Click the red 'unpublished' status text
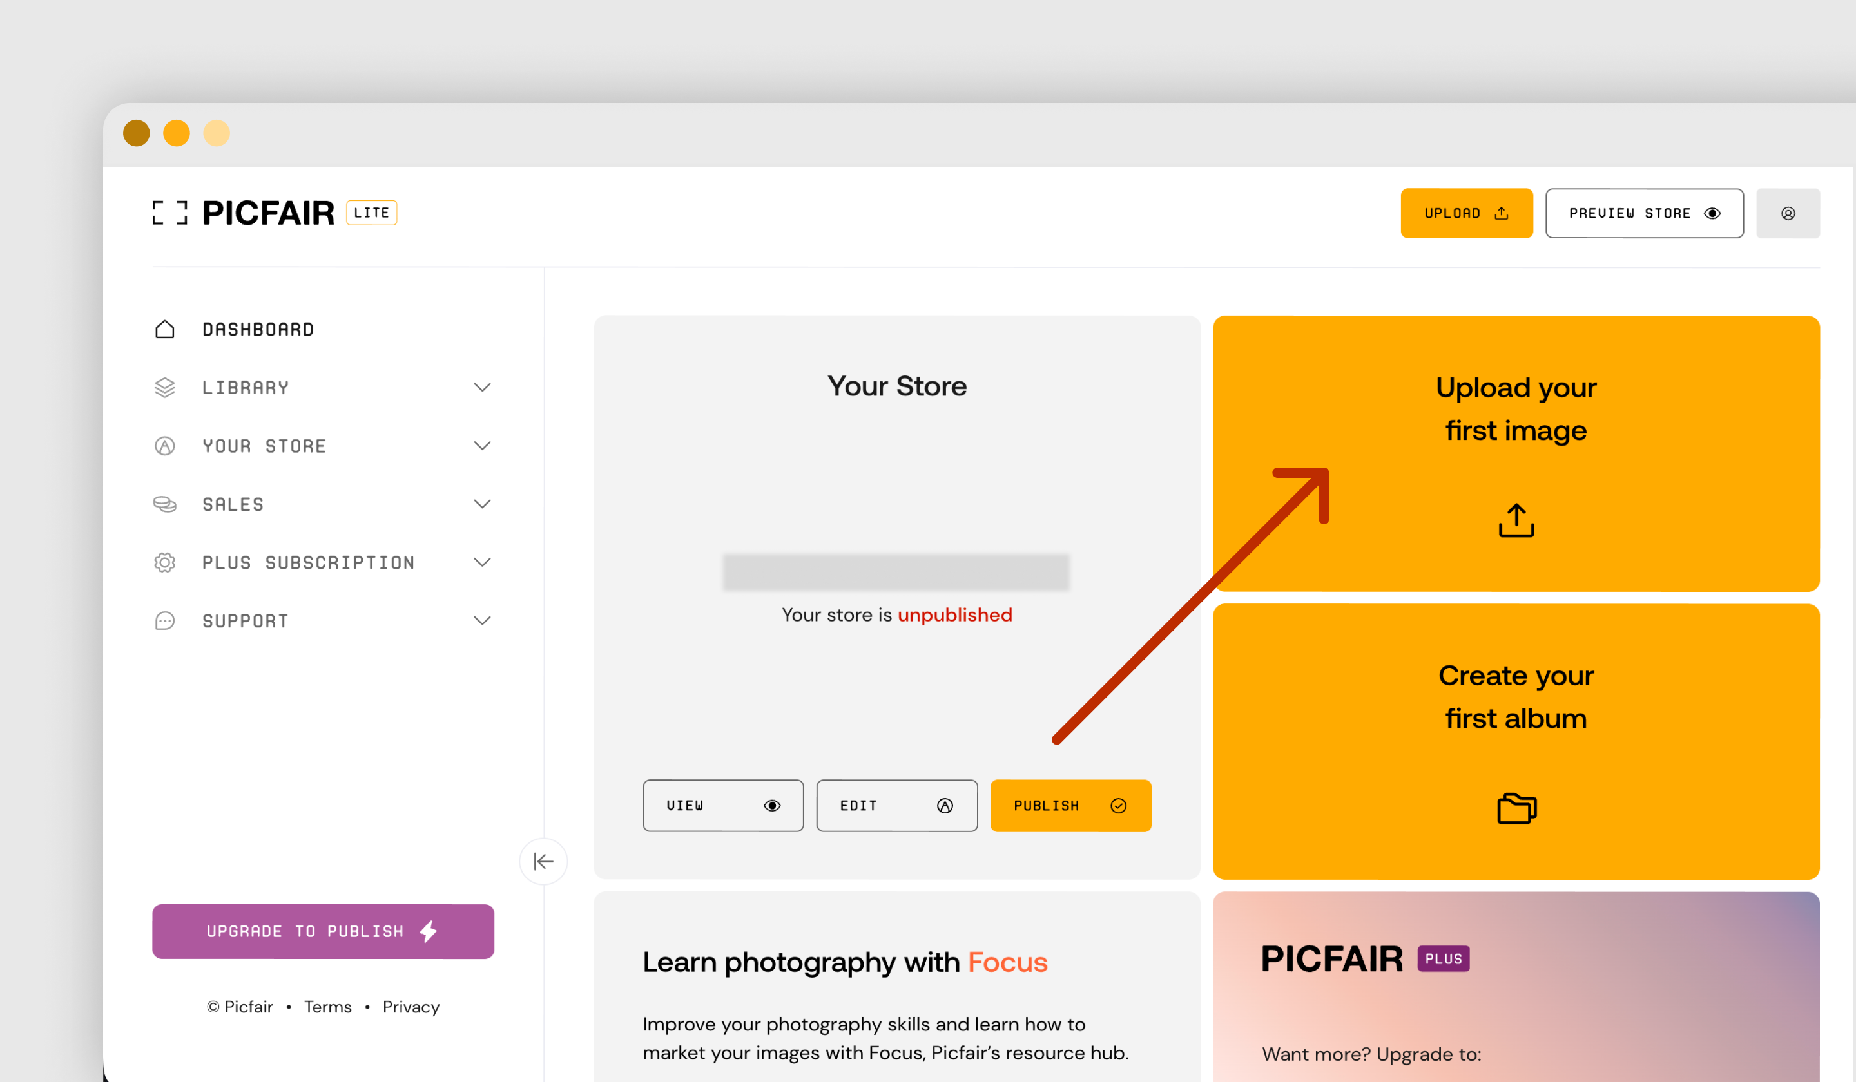1856x1082 pixels. pos(954,614)
